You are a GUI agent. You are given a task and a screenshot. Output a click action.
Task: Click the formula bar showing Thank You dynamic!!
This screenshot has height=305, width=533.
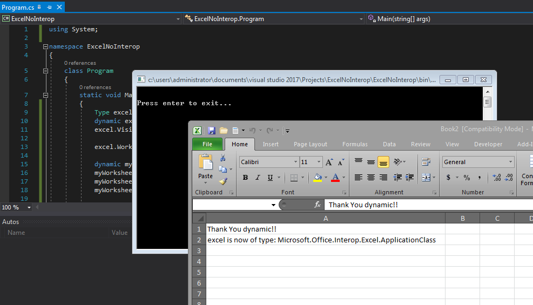coord(428,205)
